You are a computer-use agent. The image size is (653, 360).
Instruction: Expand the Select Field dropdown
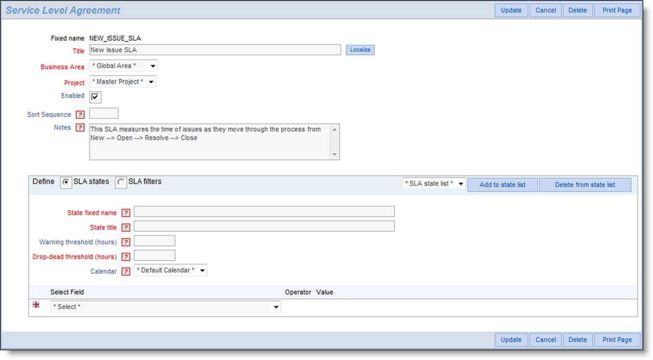coord(165,307)
